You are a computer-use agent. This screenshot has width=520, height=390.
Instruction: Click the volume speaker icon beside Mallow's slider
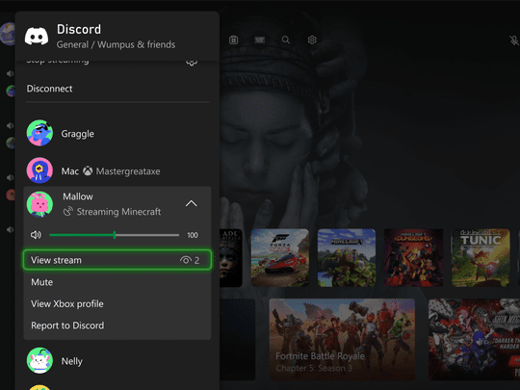pyautogui.click(x=36, y=235)
